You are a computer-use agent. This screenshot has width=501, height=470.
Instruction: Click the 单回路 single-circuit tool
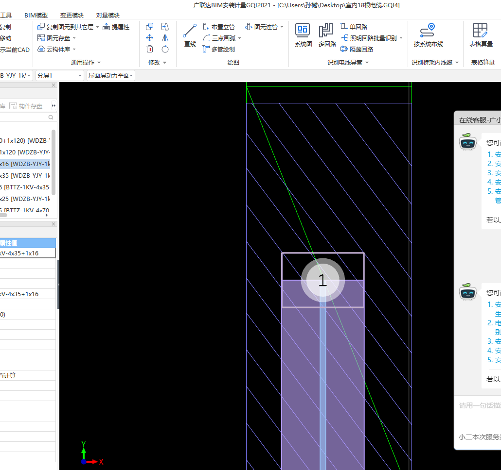tap(354, 27)
